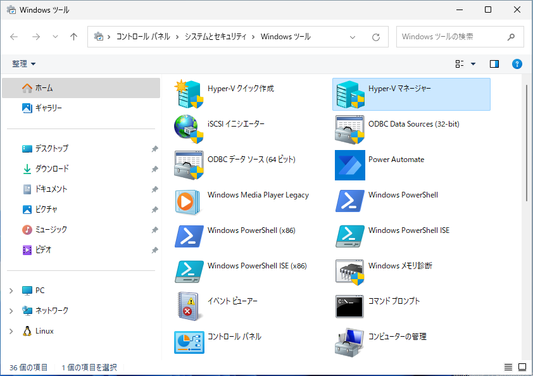The height and width of the screenshot is (376, 533).
Task: Toggle the preview pane button
Action: [x=494, y=64]
